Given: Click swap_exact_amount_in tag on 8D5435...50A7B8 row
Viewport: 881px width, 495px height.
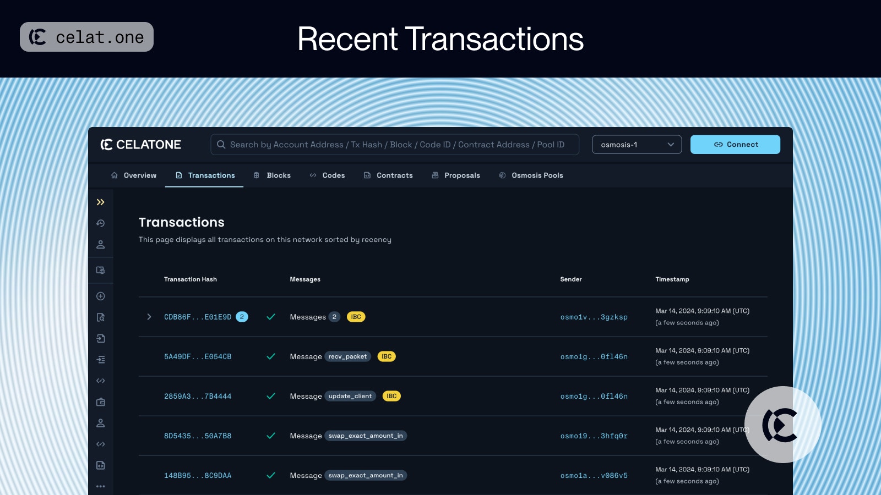Looking at the screenshot, I should pos(366,436).
